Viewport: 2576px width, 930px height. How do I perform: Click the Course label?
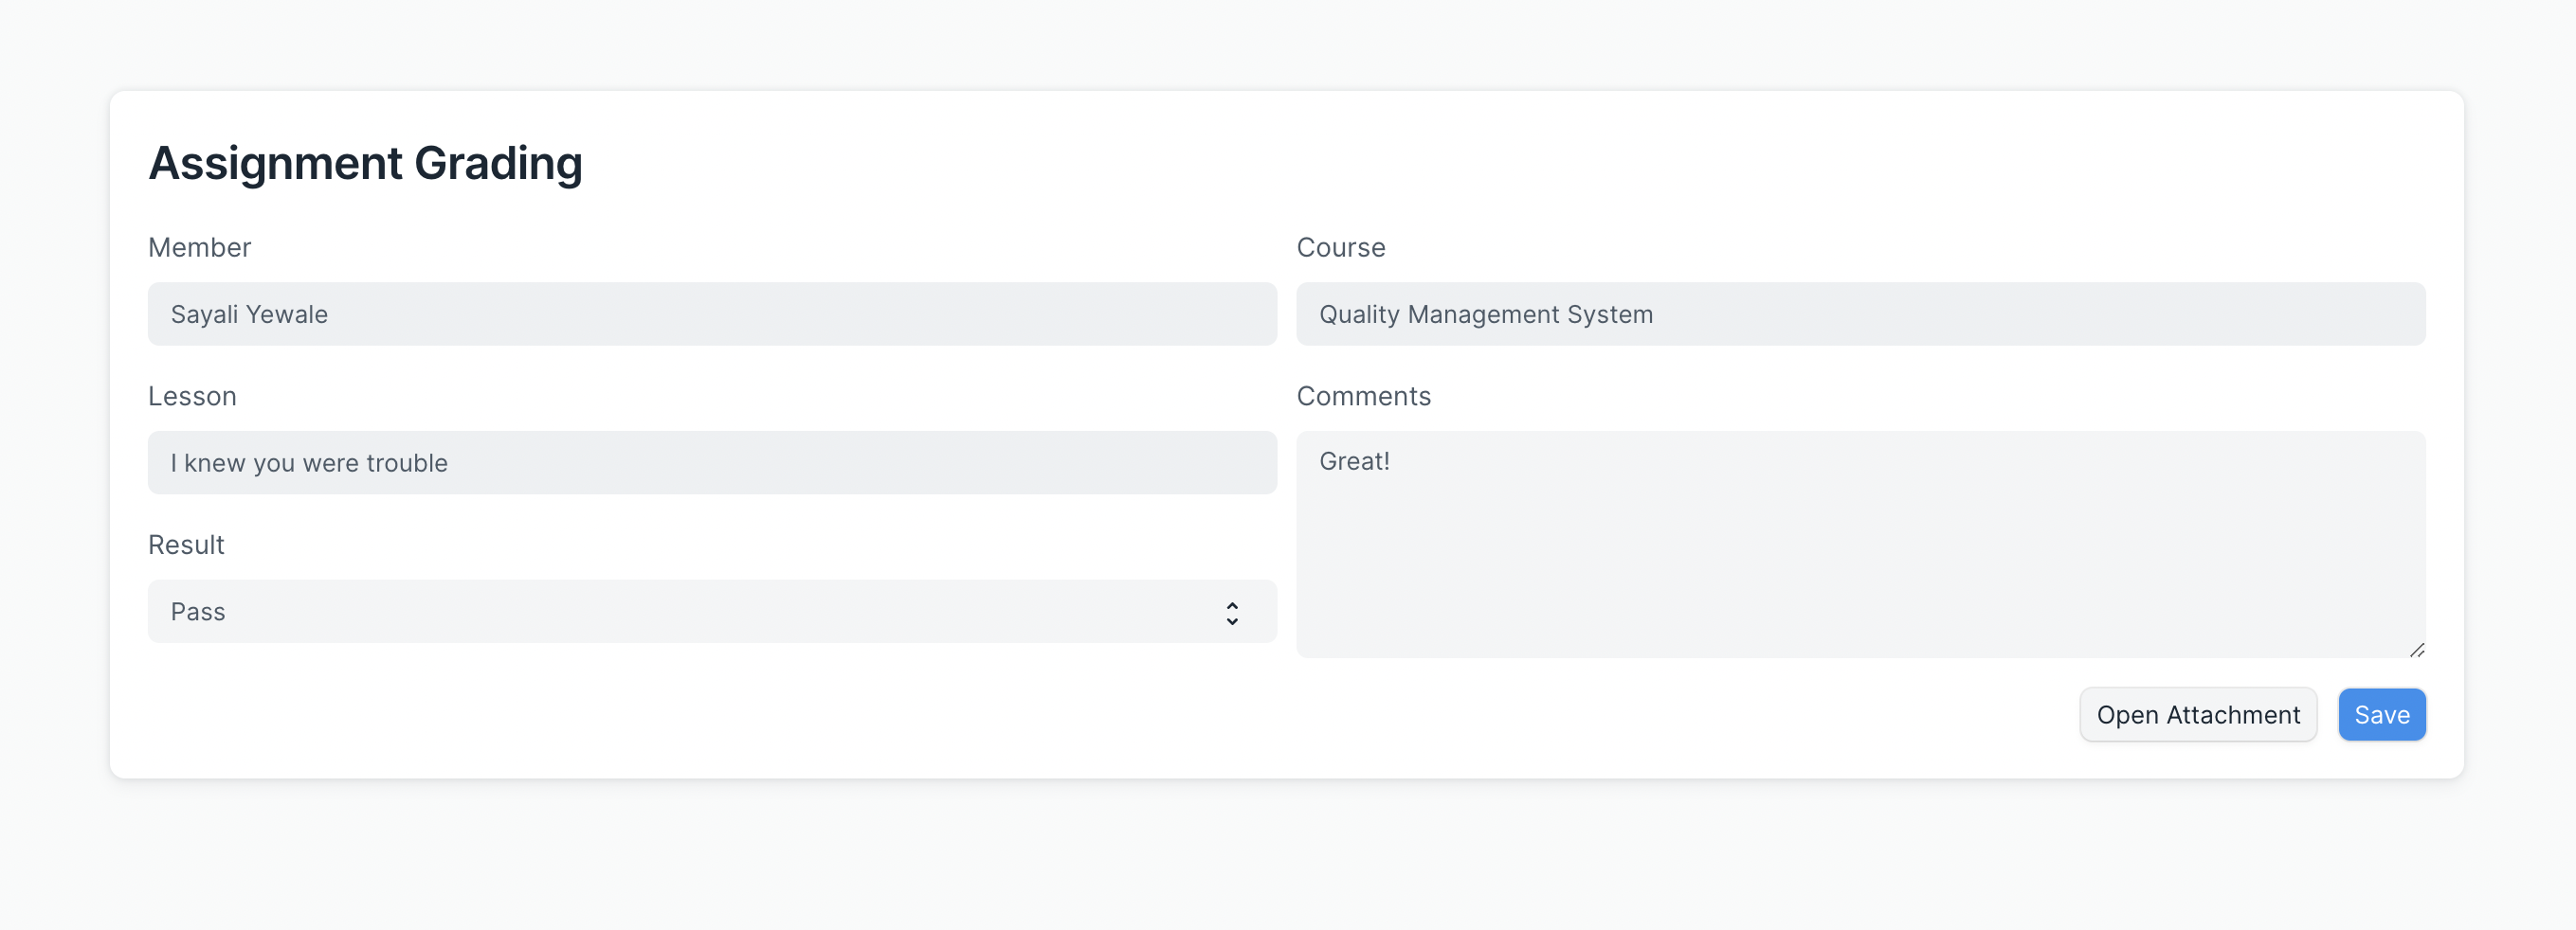click(x=1341, y=247)
